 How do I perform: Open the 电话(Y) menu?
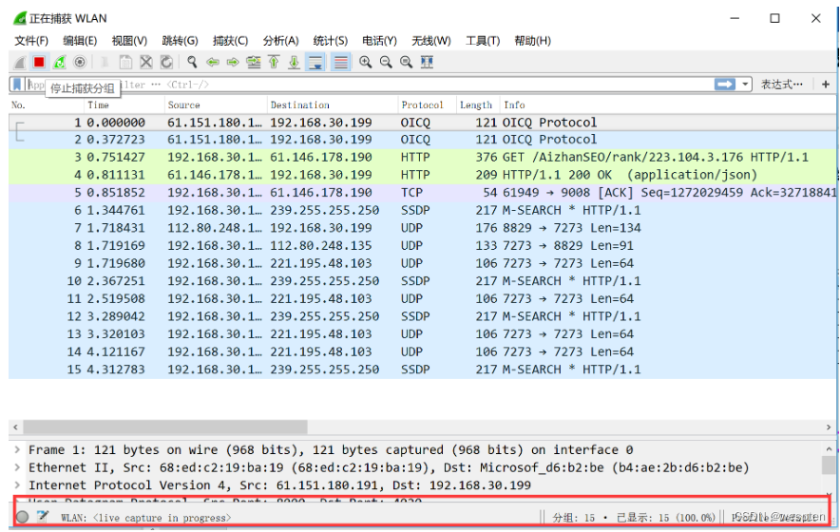point(379,41)
